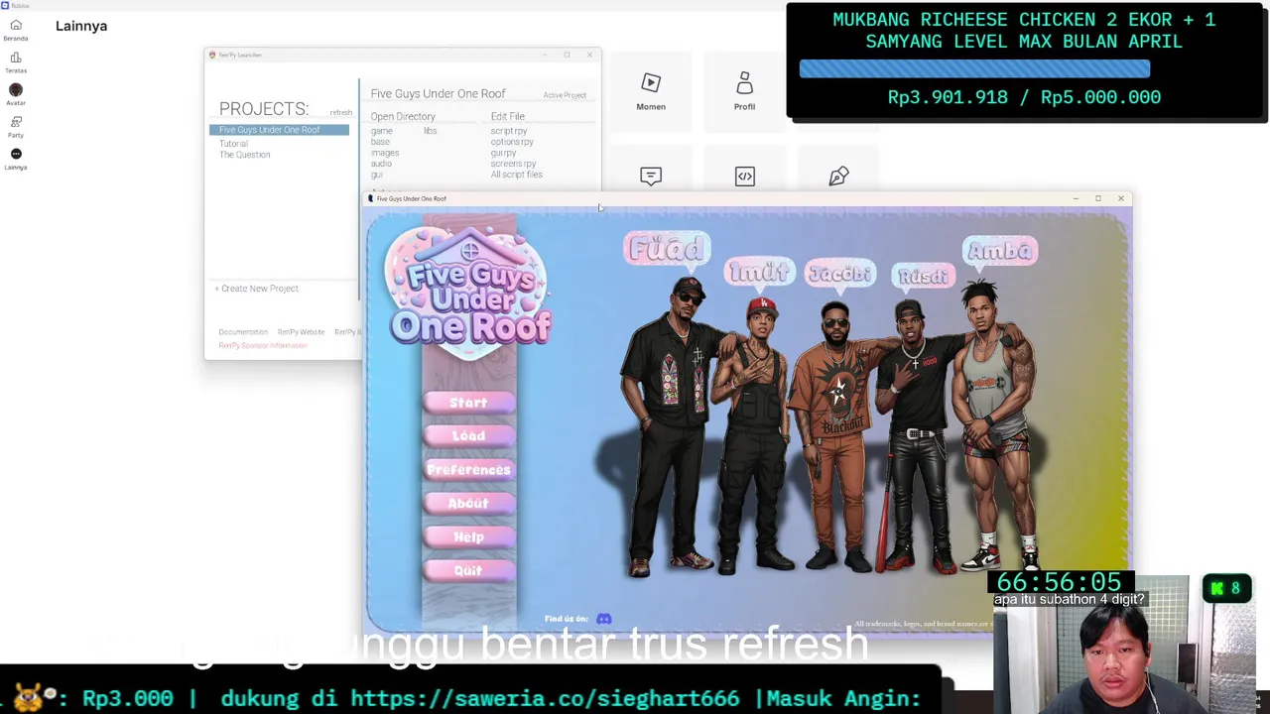Open All script files in launcher
1270x714 pixels.
point(516,175)
